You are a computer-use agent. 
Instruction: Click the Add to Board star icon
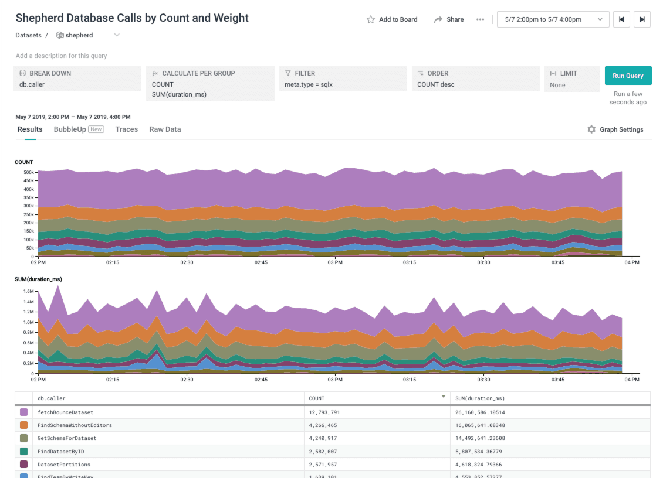370,19
